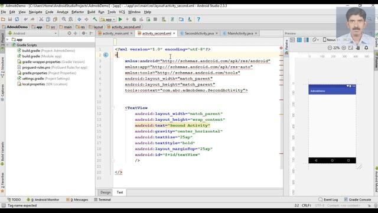
Task: Click the Navigate Back arrow icon
Action: [x=79, y=20]
